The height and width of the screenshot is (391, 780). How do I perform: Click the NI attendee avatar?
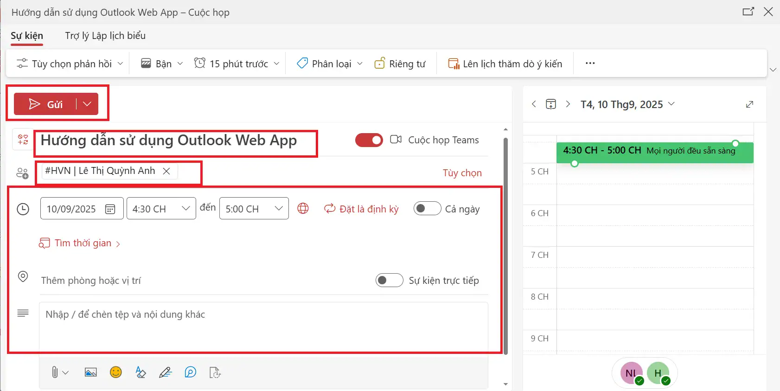(631, 373)
